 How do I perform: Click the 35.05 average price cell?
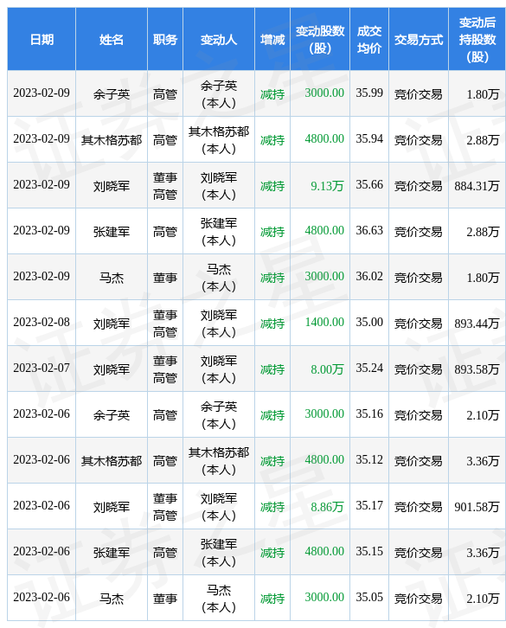[369, 598]
